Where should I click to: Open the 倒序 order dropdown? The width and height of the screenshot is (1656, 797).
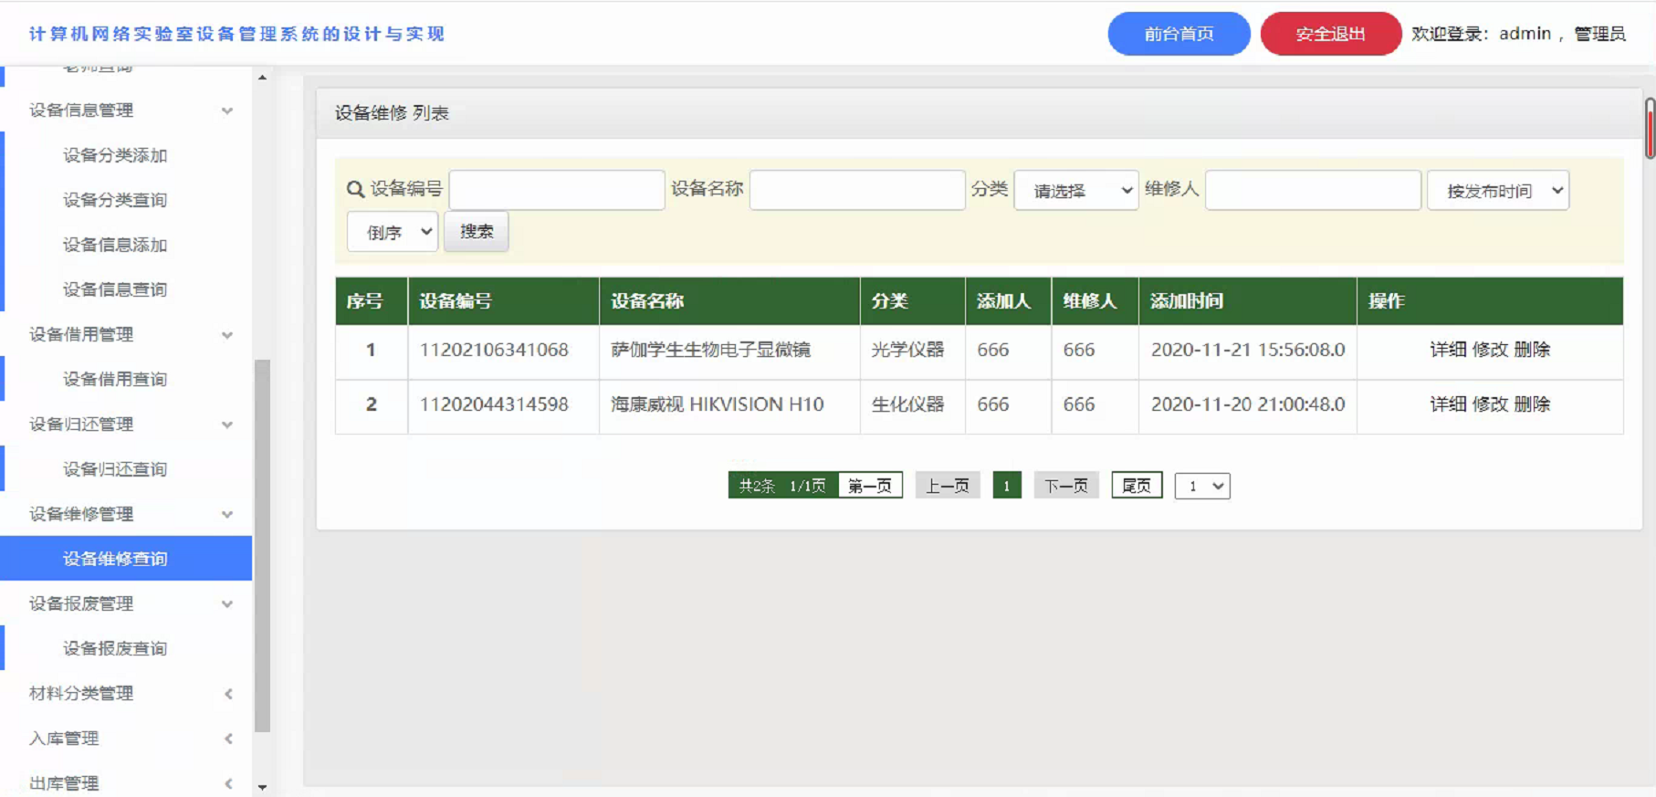(393, 232)
